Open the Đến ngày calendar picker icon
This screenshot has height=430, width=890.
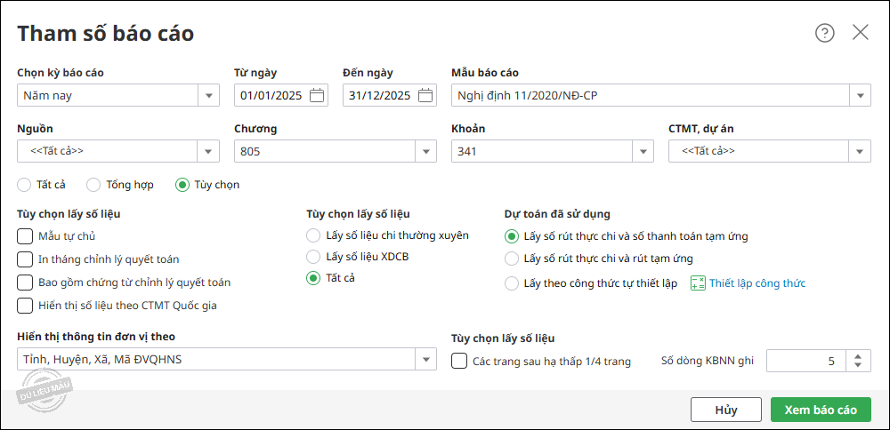[425, 95]
